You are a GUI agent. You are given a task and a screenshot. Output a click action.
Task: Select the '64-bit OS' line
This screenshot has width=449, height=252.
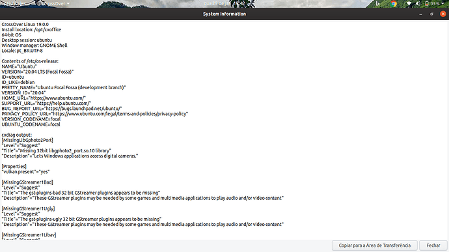12,35
